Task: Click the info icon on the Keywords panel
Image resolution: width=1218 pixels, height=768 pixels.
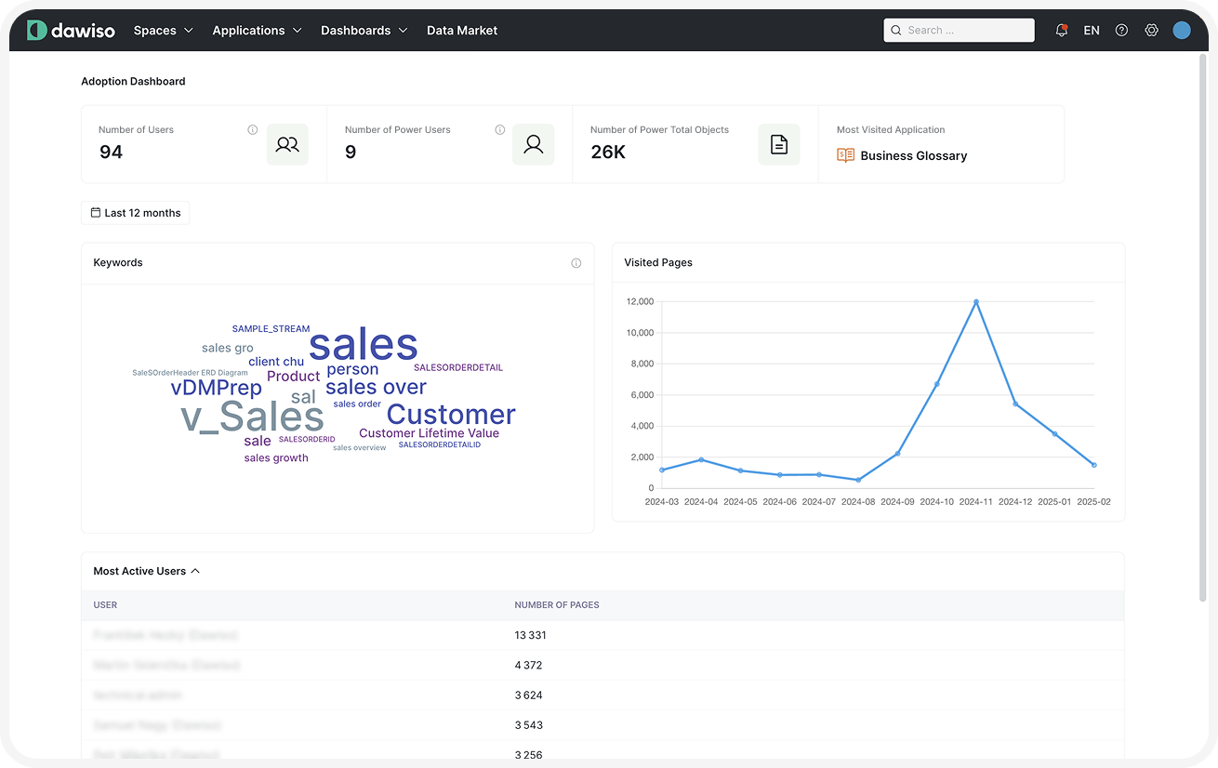Action: [x=576, y=262]
